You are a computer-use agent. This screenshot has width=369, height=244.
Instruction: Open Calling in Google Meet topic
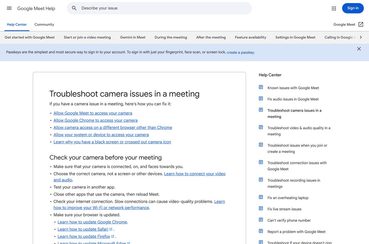pos(340,37)
